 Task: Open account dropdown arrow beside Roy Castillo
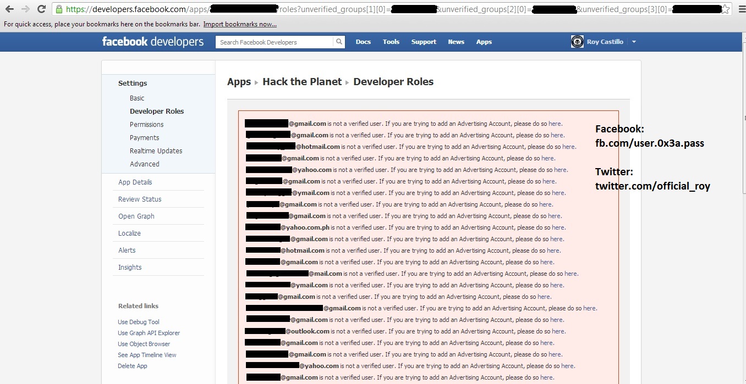634,42
